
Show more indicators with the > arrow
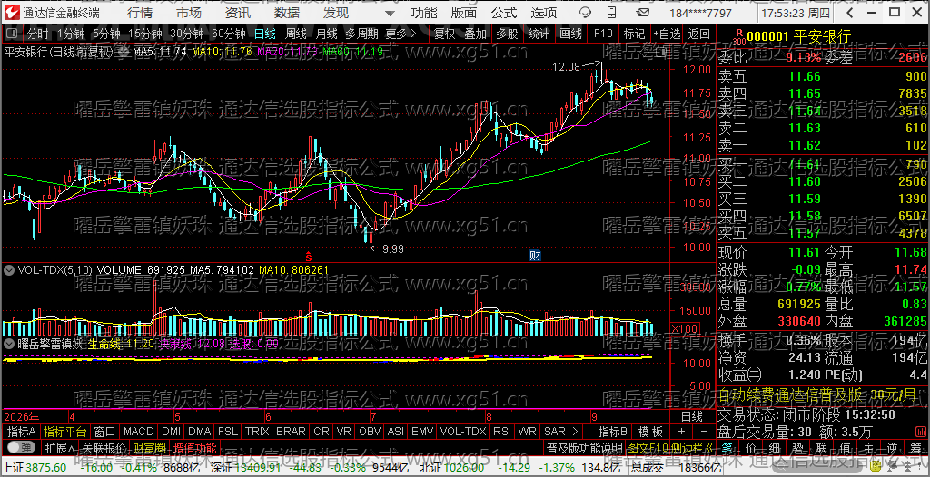(574, 432)
